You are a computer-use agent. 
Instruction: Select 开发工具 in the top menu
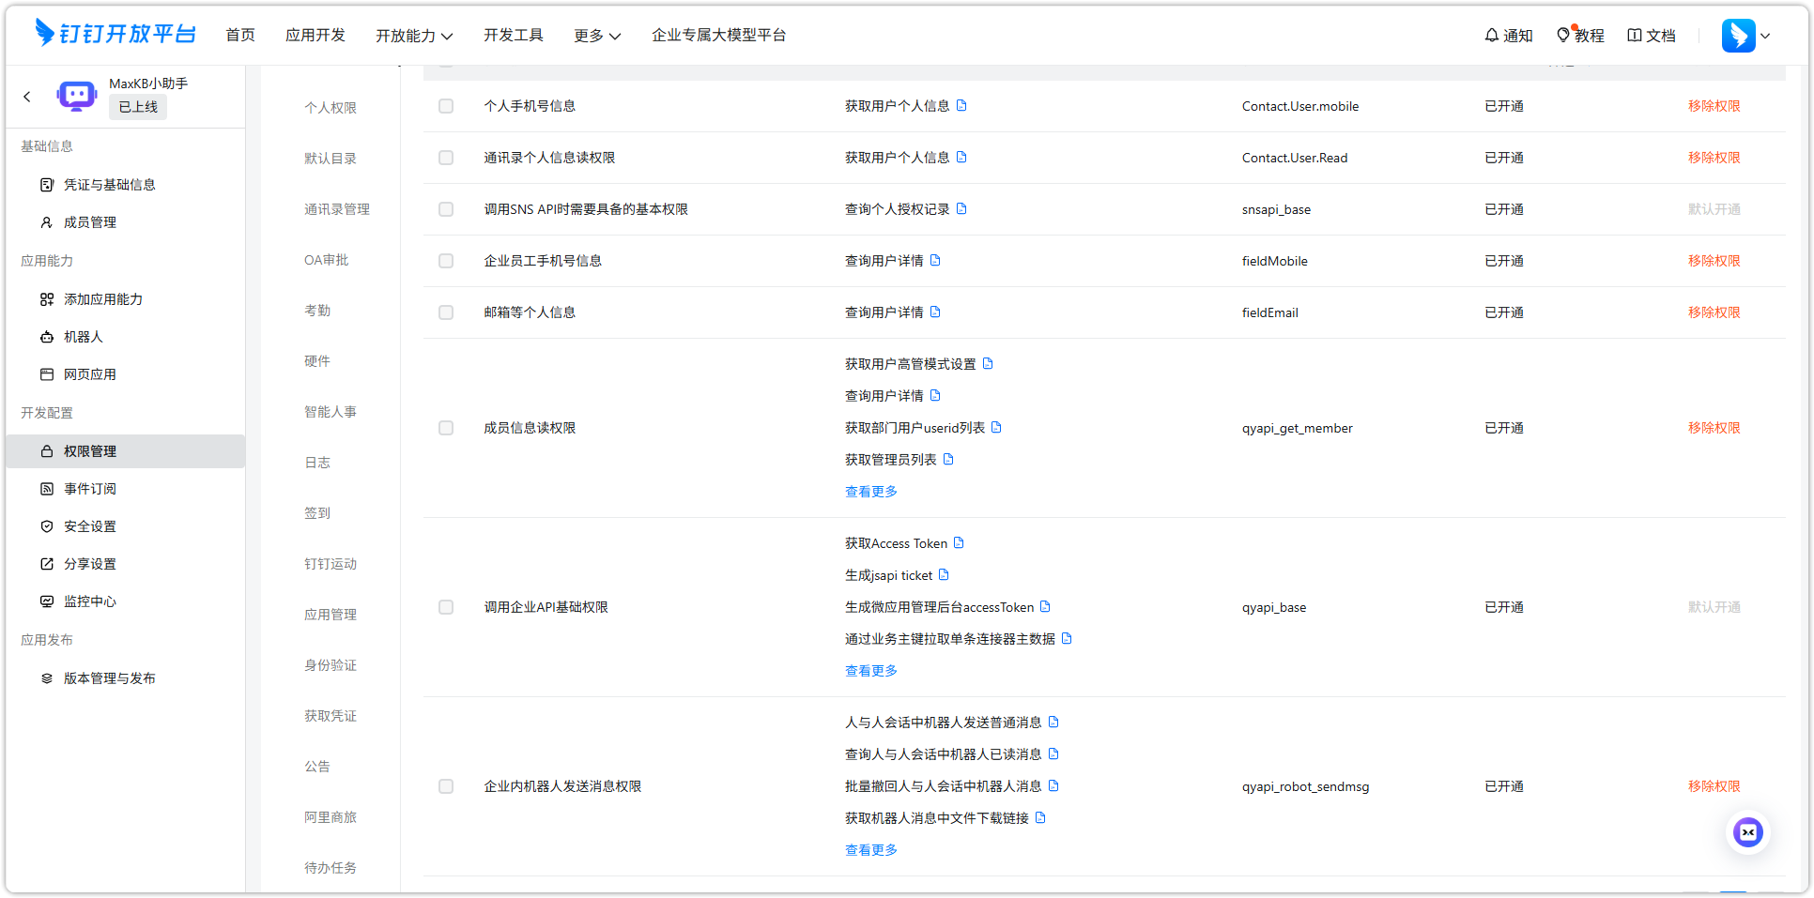(x=513, y=35)
